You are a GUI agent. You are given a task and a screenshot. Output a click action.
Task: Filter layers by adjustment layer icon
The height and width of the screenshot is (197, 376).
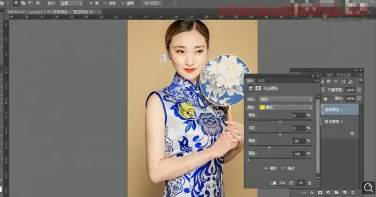pyautogui.click(x=329, y=81)
